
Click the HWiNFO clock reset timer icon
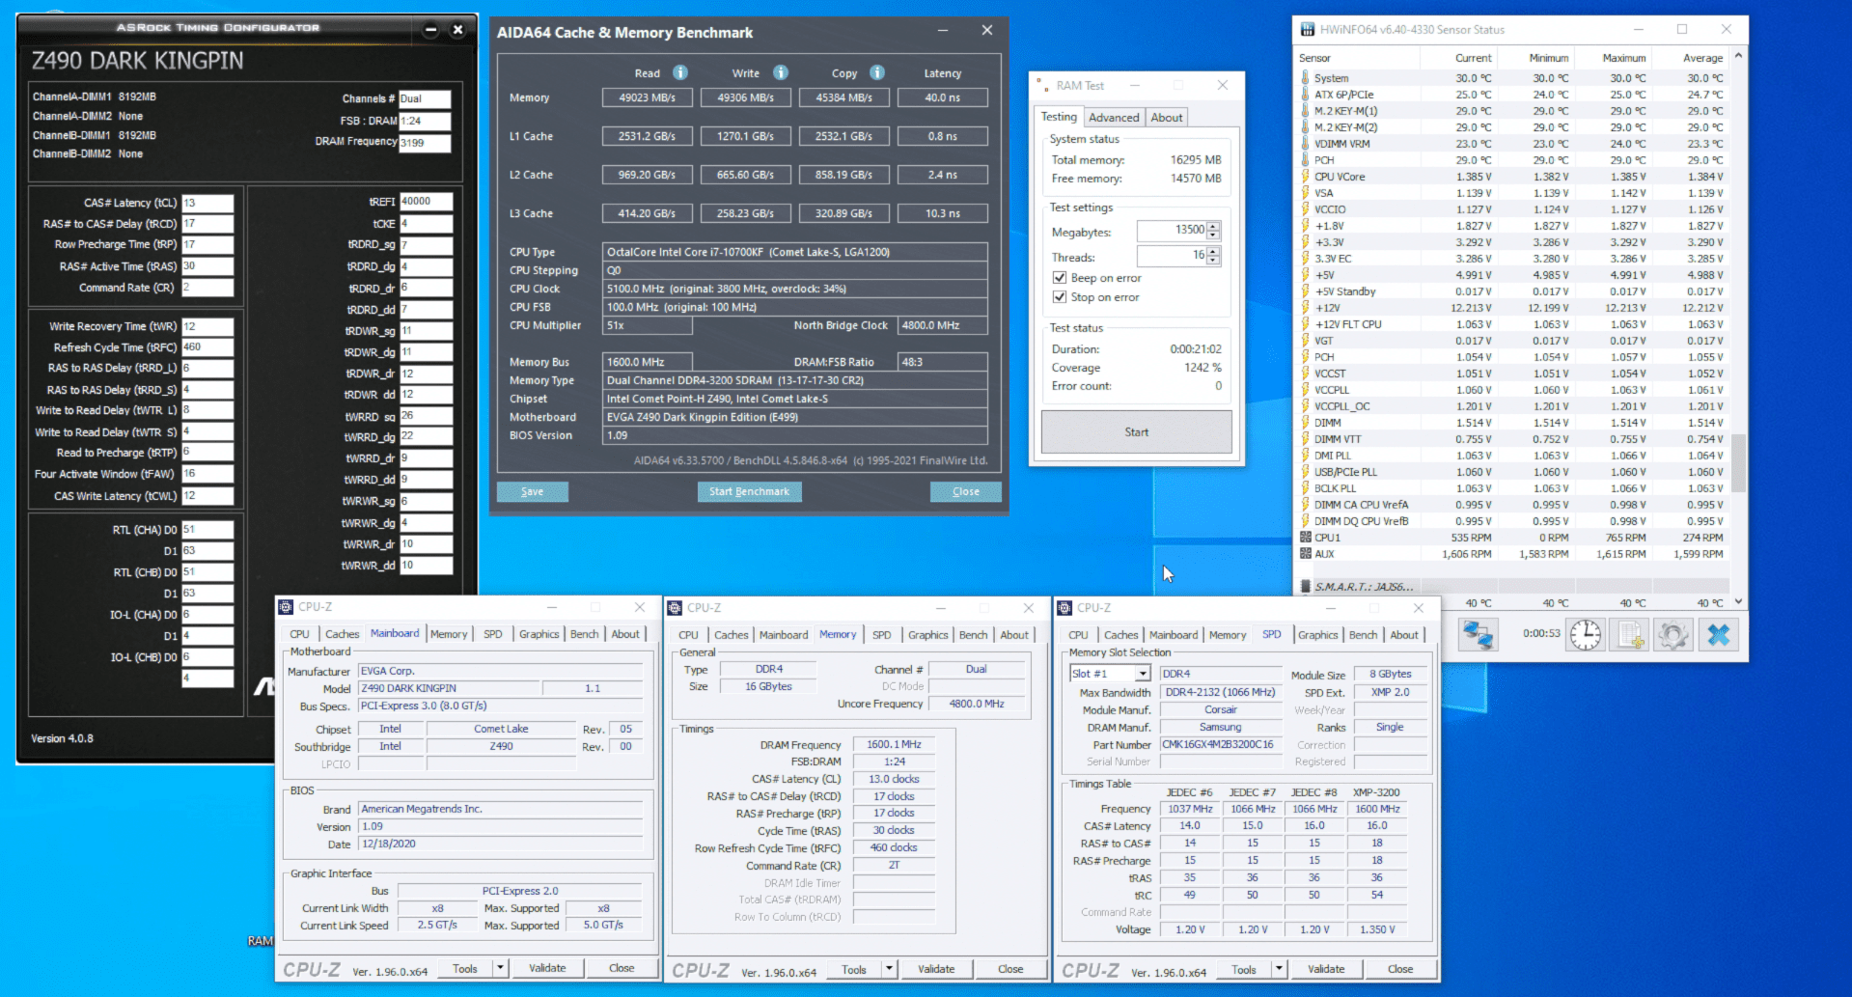[x=1585, y=634]
